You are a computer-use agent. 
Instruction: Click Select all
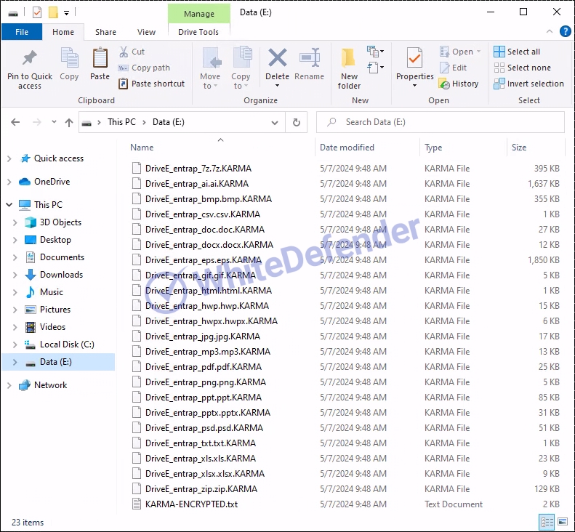(517, 52)
